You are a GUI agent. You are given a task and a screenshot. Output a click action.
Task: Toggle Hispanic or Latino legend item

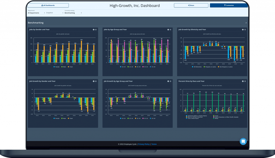click(x=210, y=67)
